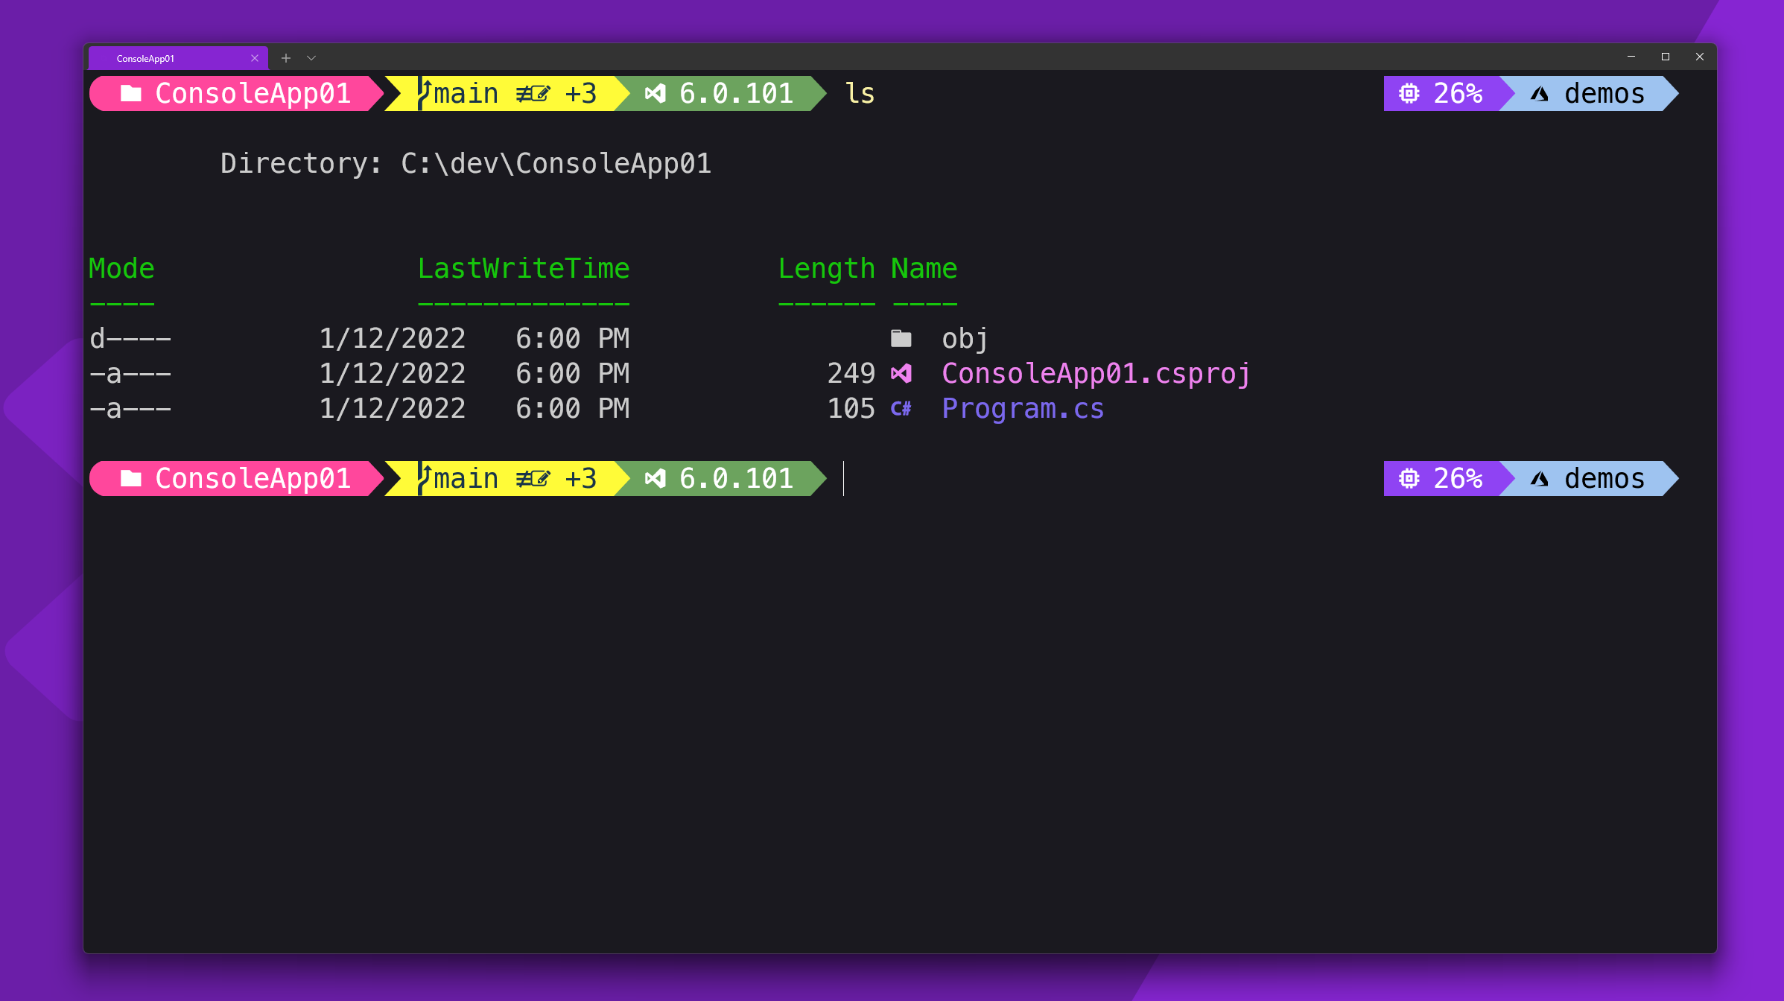Click the main branch name in the bottom prompt
The height and width of the screenshot is (1001, 1784).
point(466,479)
